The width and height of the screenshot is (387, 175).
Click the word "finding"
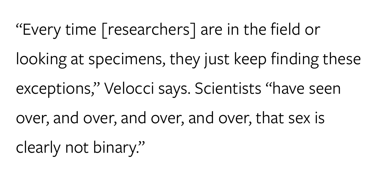[297, 60]
